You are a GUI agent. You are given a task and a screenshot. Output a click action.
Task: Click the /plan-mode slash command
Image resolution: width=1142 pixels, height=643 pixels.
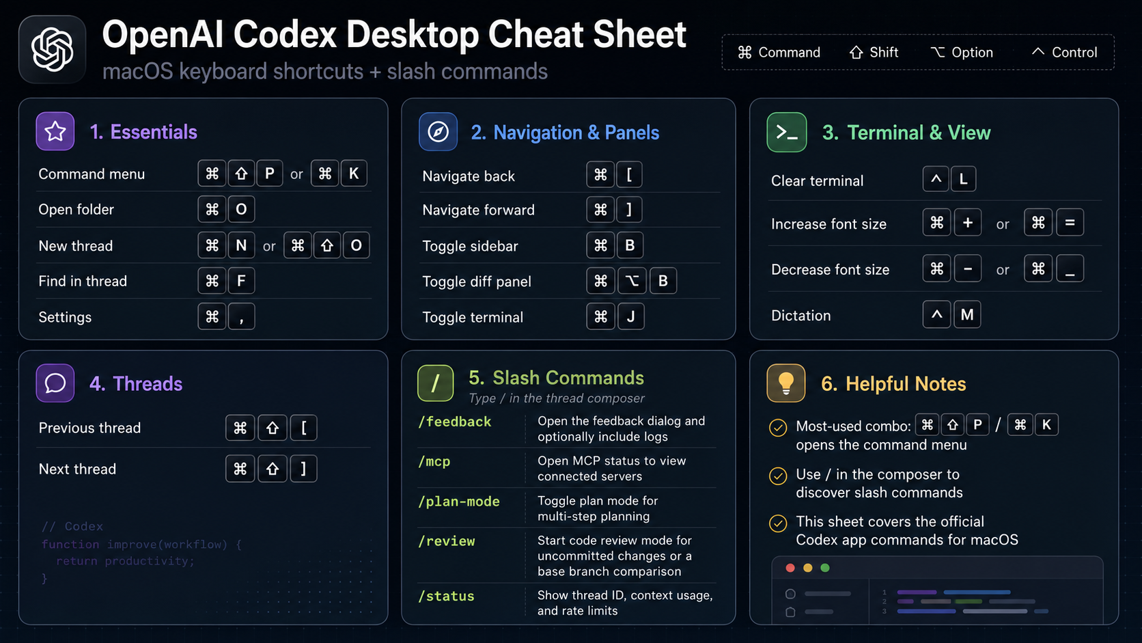[459, 502]
